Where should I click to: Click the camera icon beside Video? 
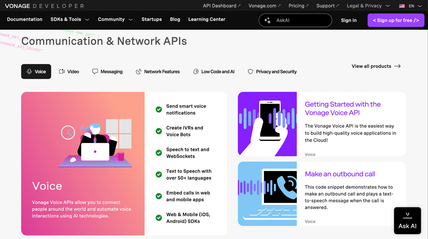[x=62, y=71]
